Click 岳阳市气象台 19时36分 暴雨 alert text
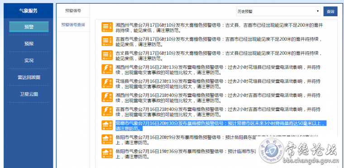The height and width of the screenshot is (168, 344). coord(186,154)
